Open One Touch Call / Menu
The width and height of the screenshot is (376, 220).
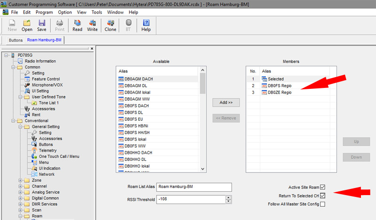coord(59,157)
